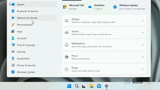Click the Sound title text
The image size is (160, 90).
tap(75, 31)
